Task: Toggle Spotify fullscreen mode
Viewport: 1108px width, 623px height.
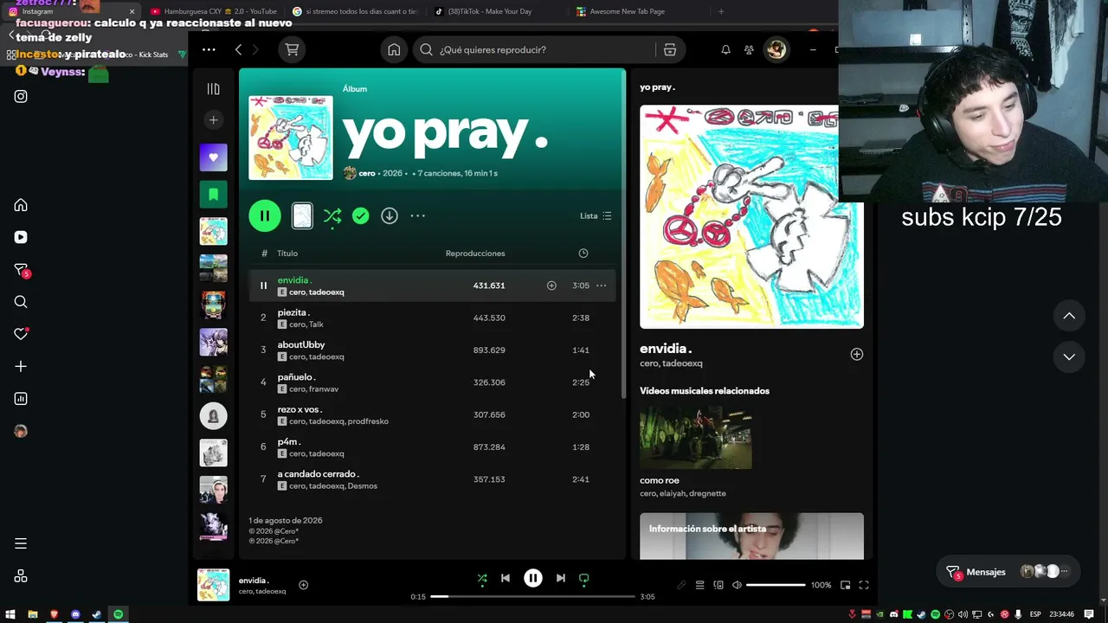Action: pos(864,585)
